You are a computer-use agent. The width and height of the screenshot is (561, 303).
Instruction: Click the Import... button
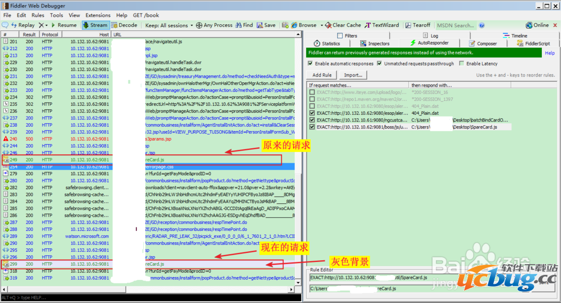[353, 75]
